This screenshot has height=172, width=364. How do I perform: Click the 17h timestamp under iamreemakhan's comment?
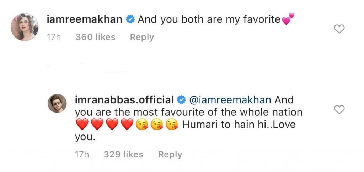click(54, 37)
